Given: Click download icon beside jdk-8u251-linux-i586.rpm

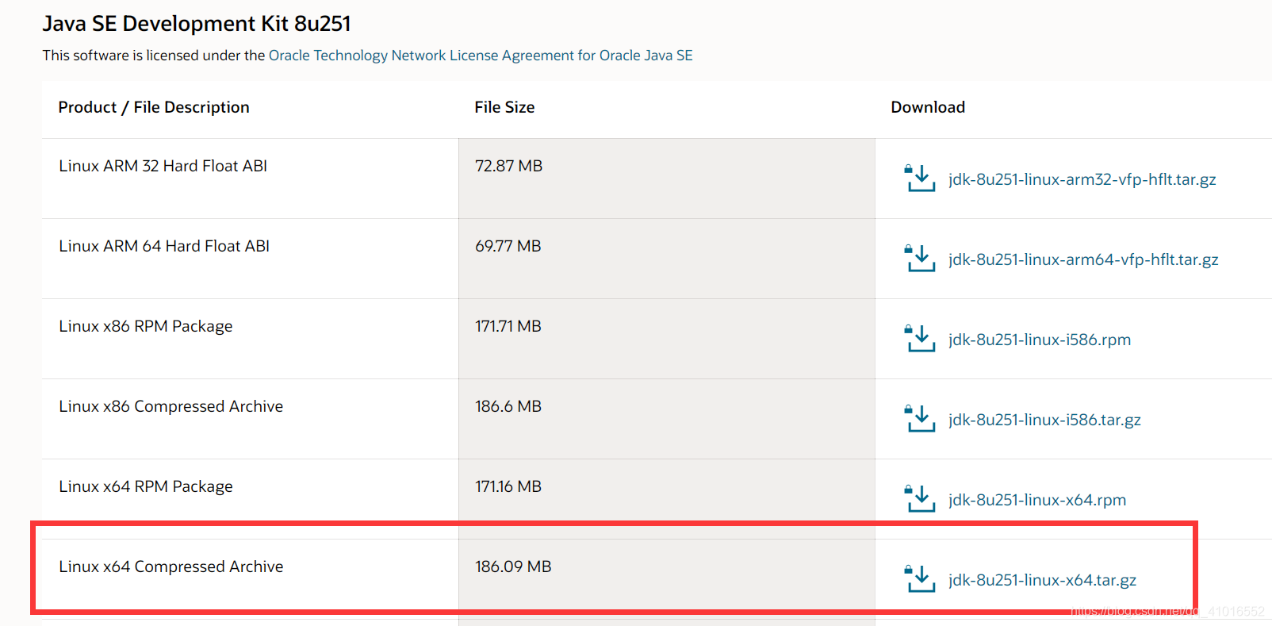Looking at the screenshot, I should tap(920, 339).
